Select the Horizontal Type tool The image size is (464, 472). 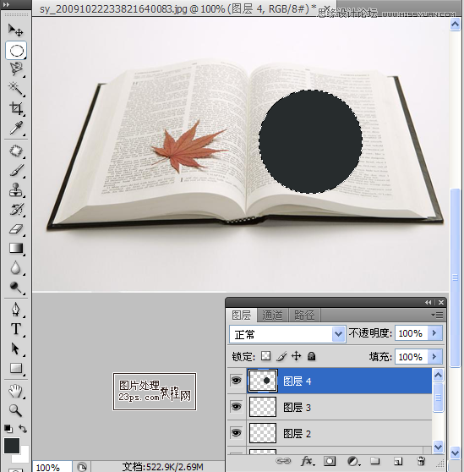(16, 329)
